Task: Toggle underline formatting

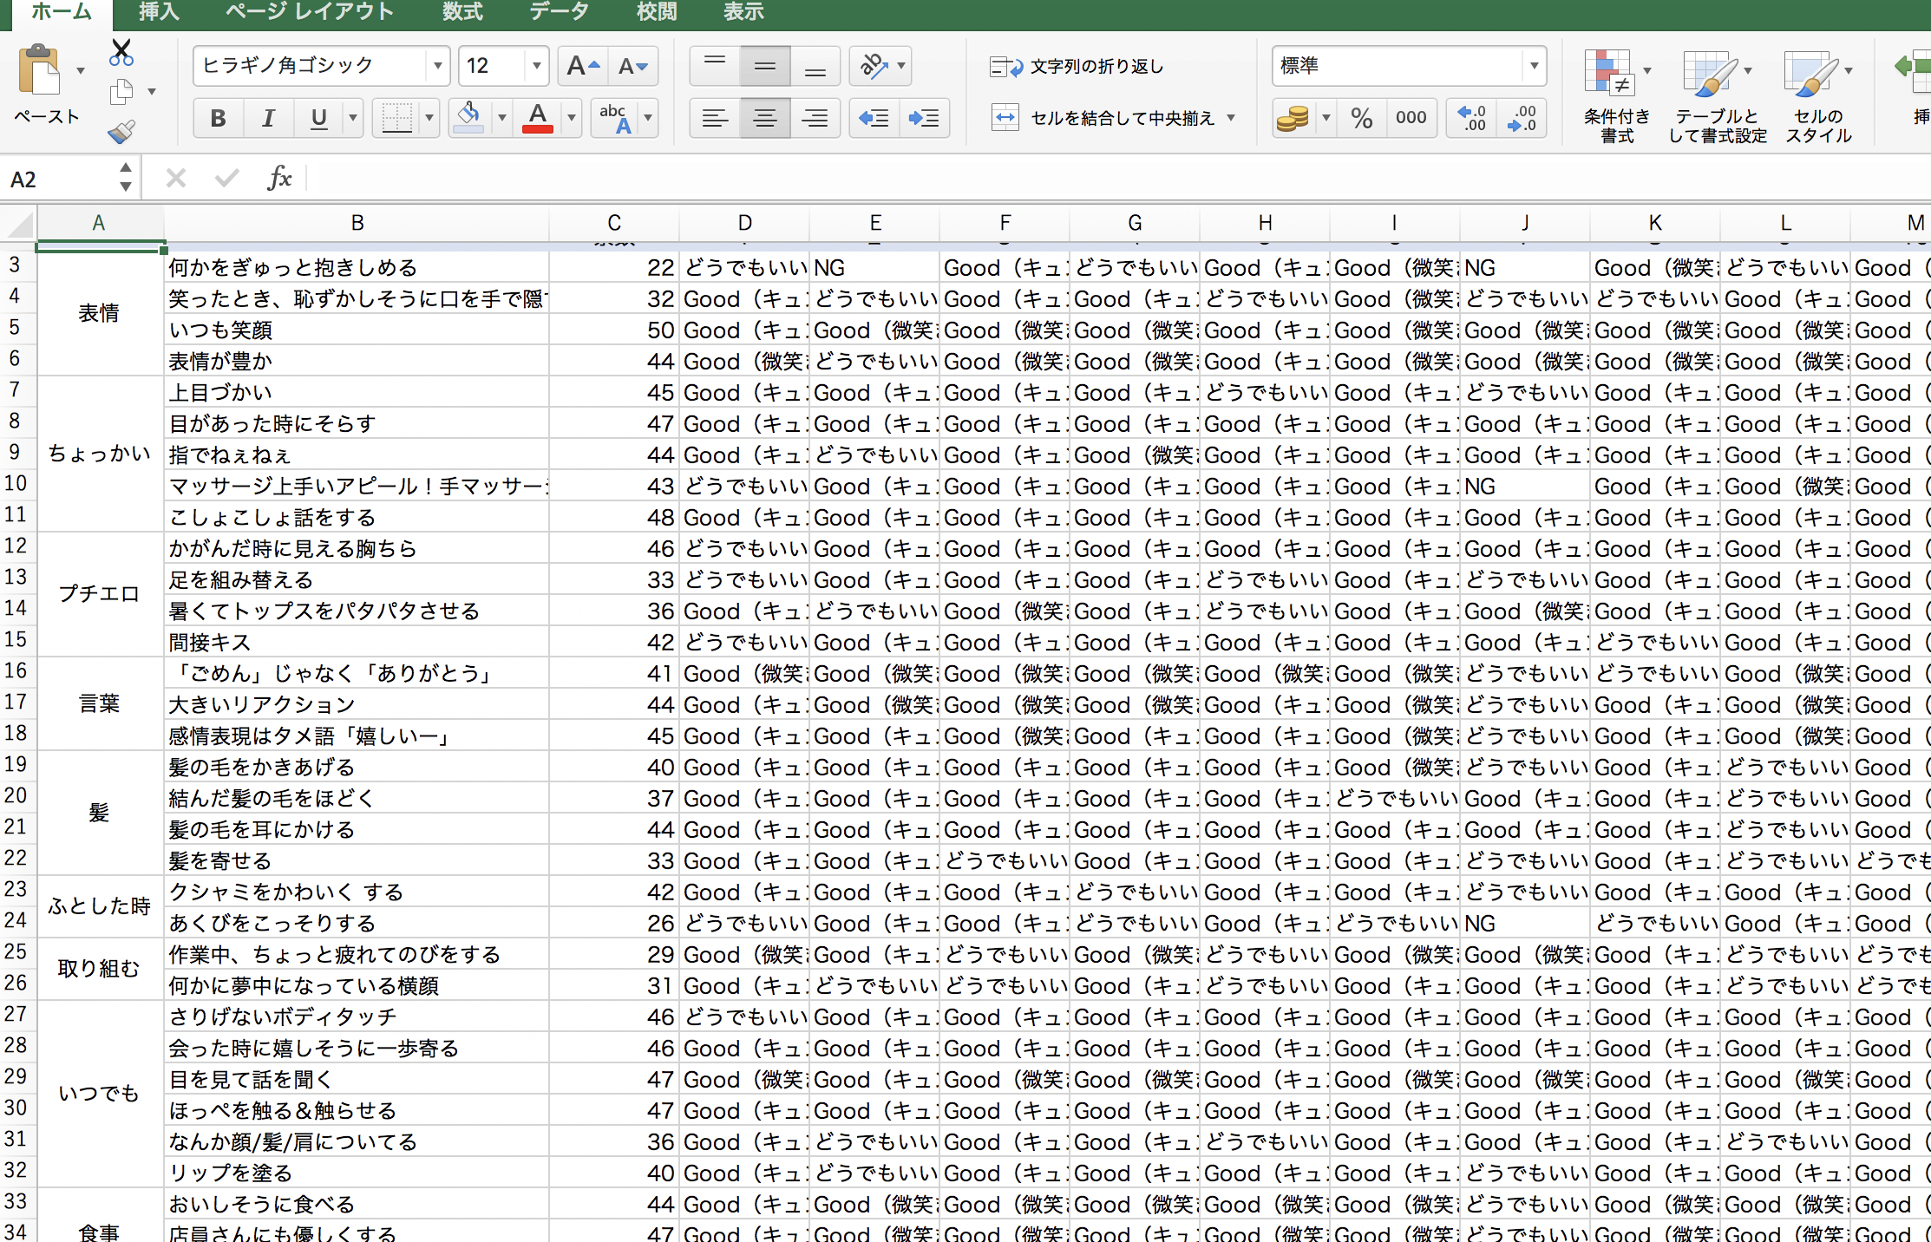Action: 318,118
